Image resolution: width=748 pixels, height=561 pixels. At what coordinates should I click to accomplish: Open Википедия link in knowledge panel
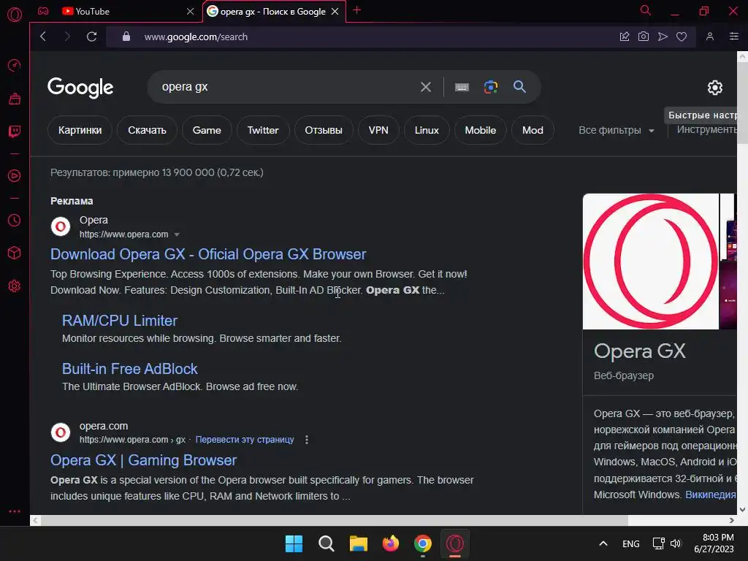[710, 495]
